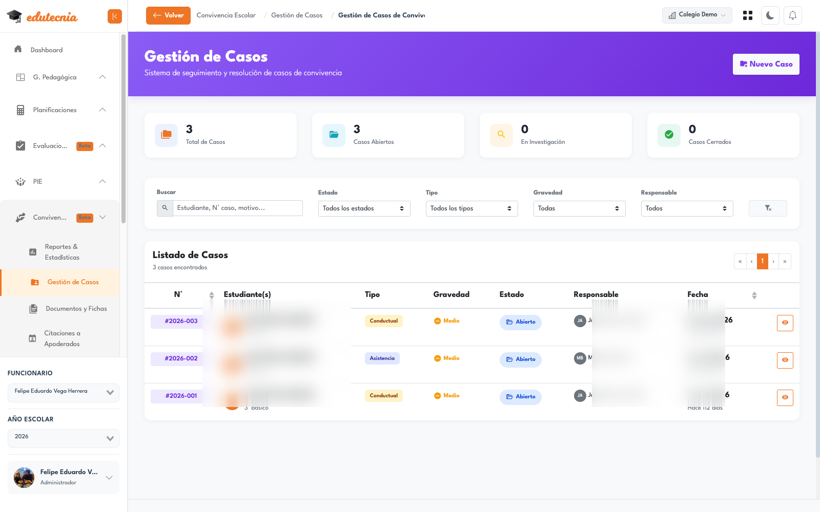The image size is (820, 512).
Task: Click the clear filters funnel icon
Action: click(x=768, y=208)
